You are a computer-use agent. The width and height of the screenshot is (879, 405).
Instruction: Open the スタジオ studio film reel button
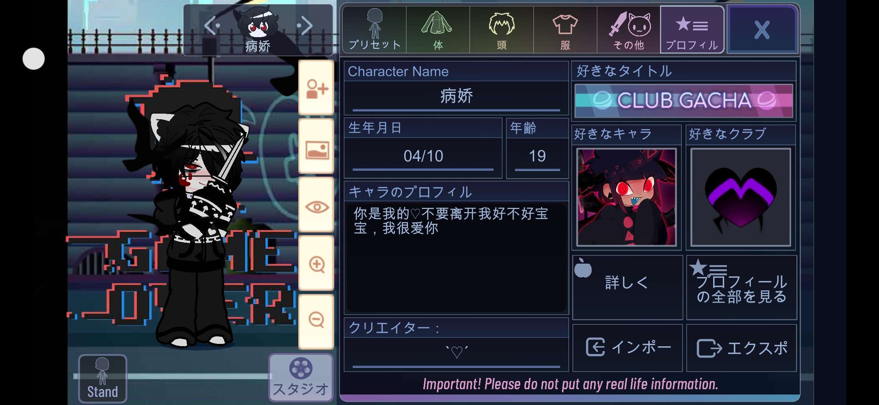click(x=301, y=378)
